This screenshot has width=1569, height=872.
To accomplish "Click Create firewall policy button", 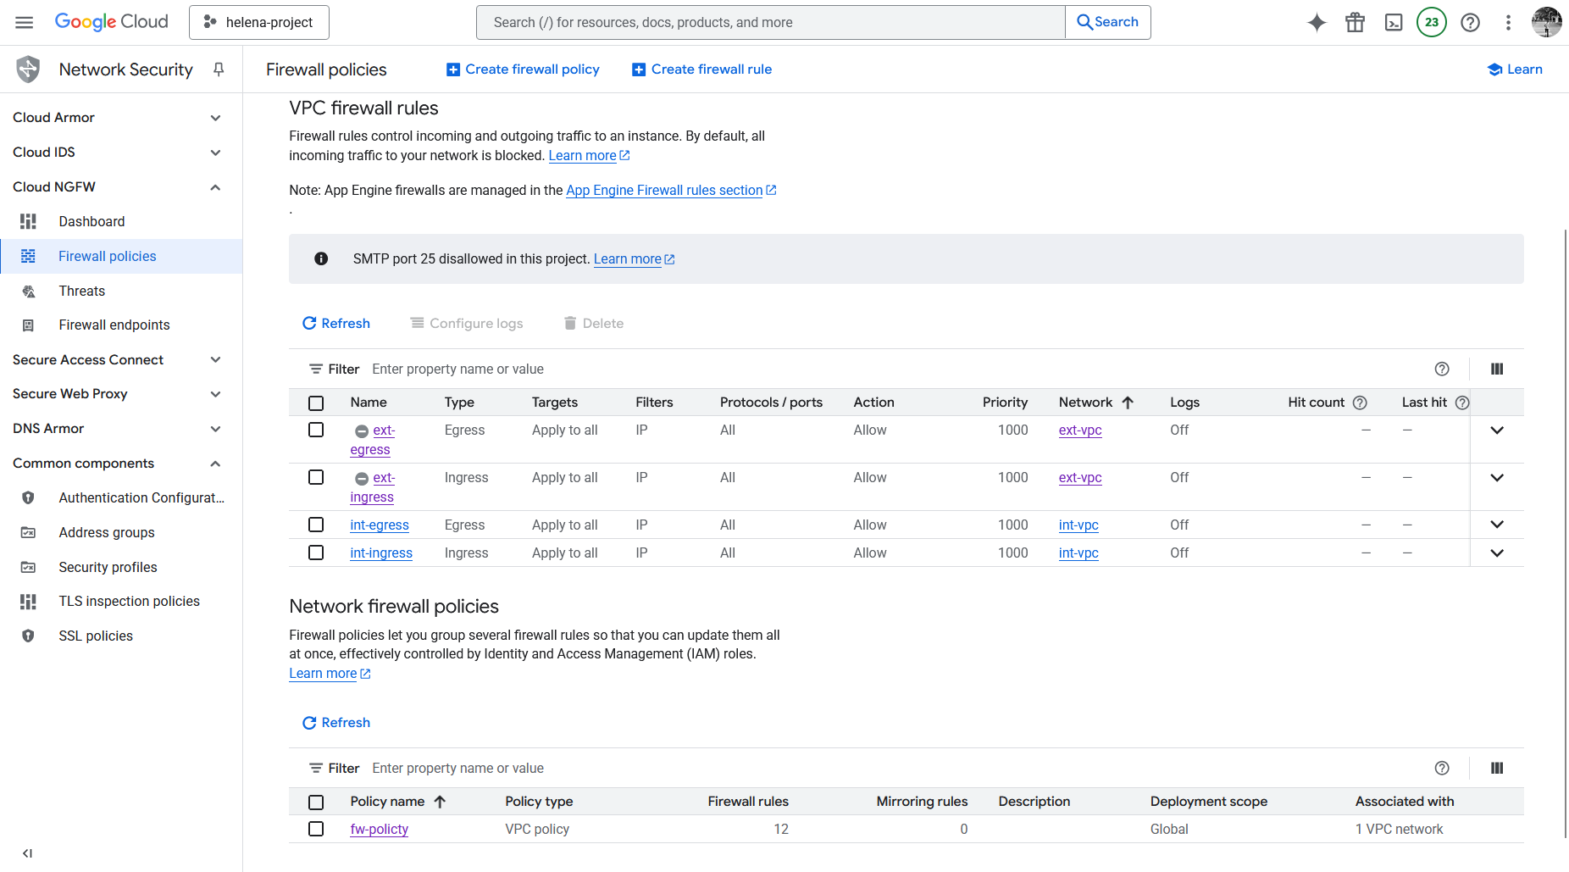I will [x=523, y=69].
